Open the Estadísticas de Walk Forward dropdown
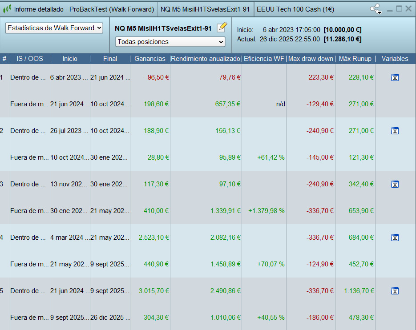 [x=54, y=28]
